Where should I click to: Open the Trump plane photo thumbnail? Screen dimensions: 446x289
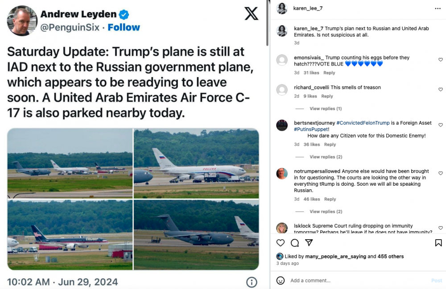[70, 234]
